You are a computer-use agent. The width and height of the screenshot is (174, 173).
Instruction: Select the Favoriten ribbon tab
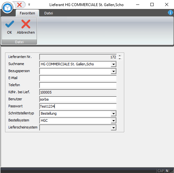point(27,13)
